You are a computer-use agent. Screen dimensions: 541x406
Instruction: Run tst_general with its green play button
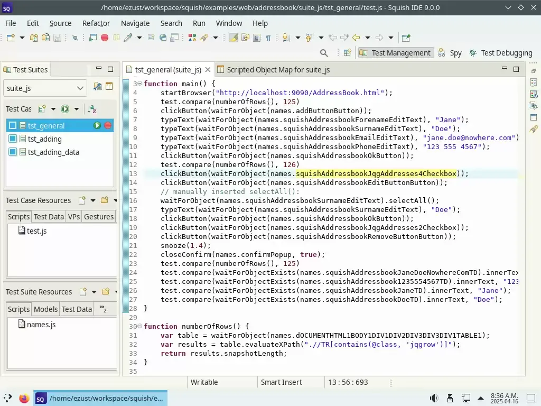pos(97,126)
